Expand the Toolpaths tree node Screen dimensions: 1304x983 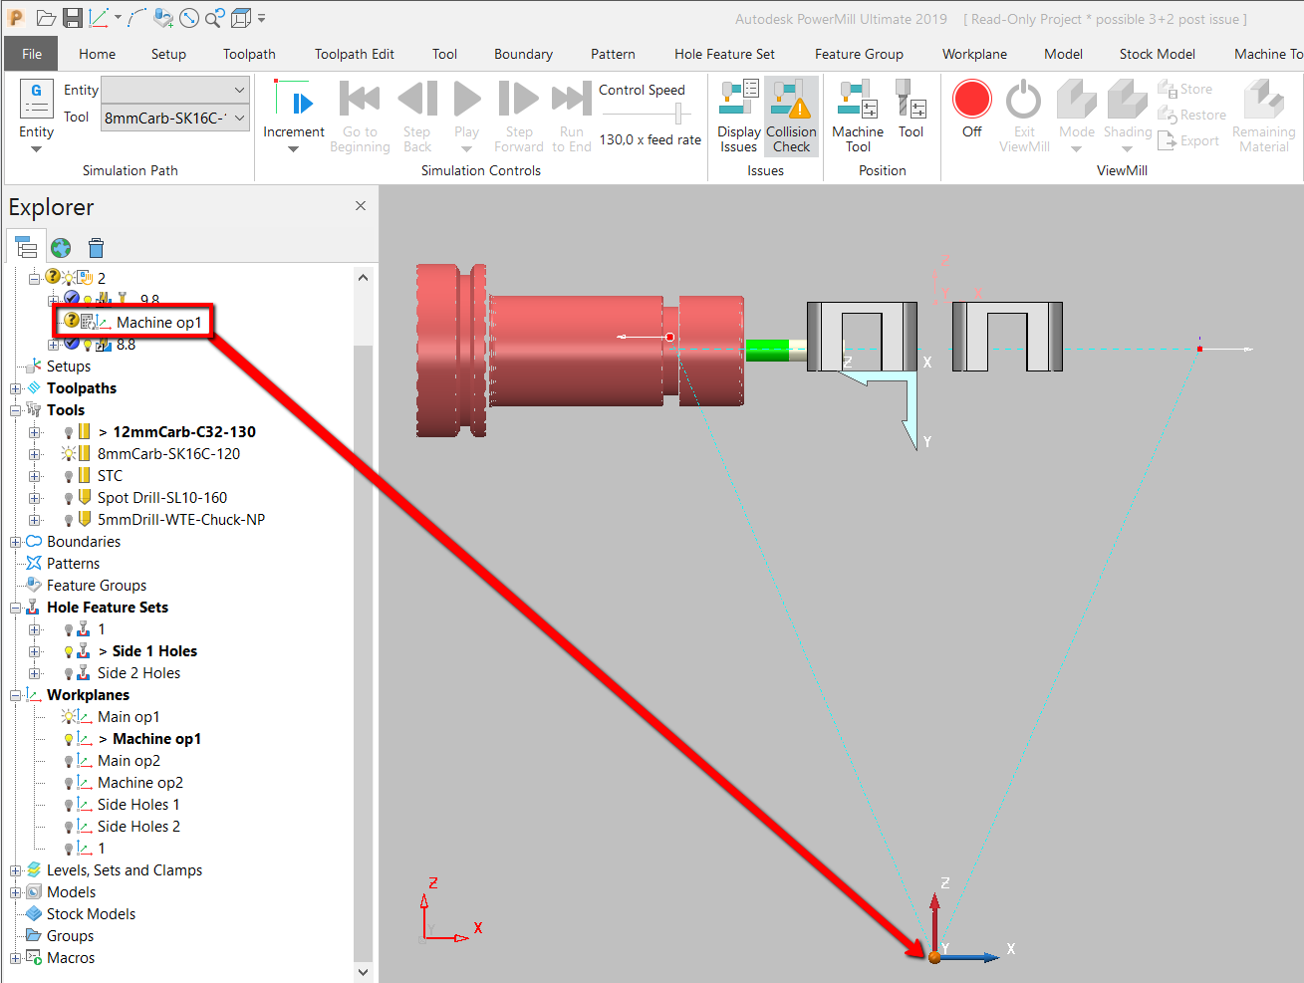[14, 387]
